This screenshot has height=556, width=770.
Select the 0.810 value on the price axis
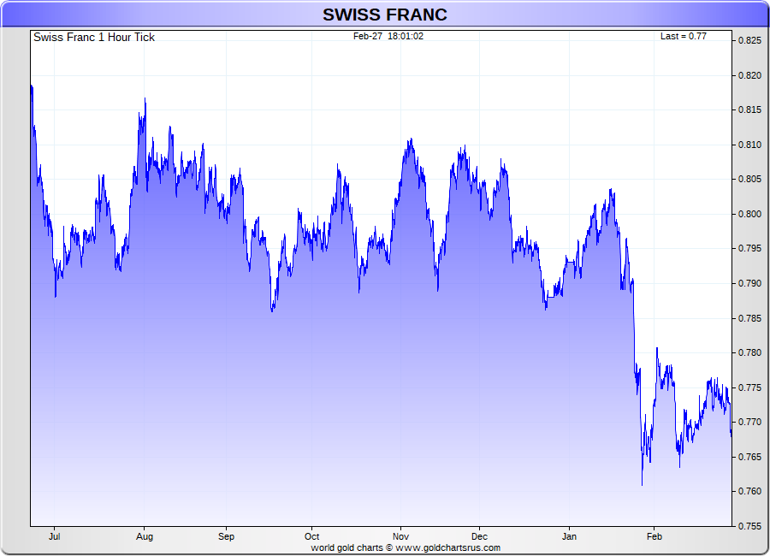[749, 145]
